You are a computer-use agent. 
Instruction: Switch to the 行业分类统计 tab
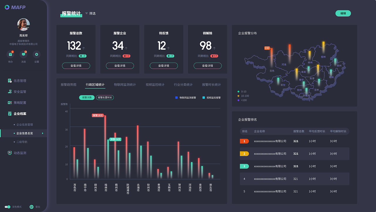[183, 85]
